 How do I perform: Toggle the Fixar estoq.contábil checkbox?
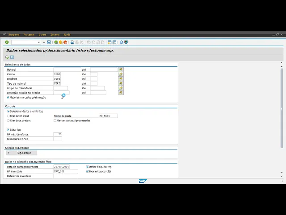[x=87, y=171]
